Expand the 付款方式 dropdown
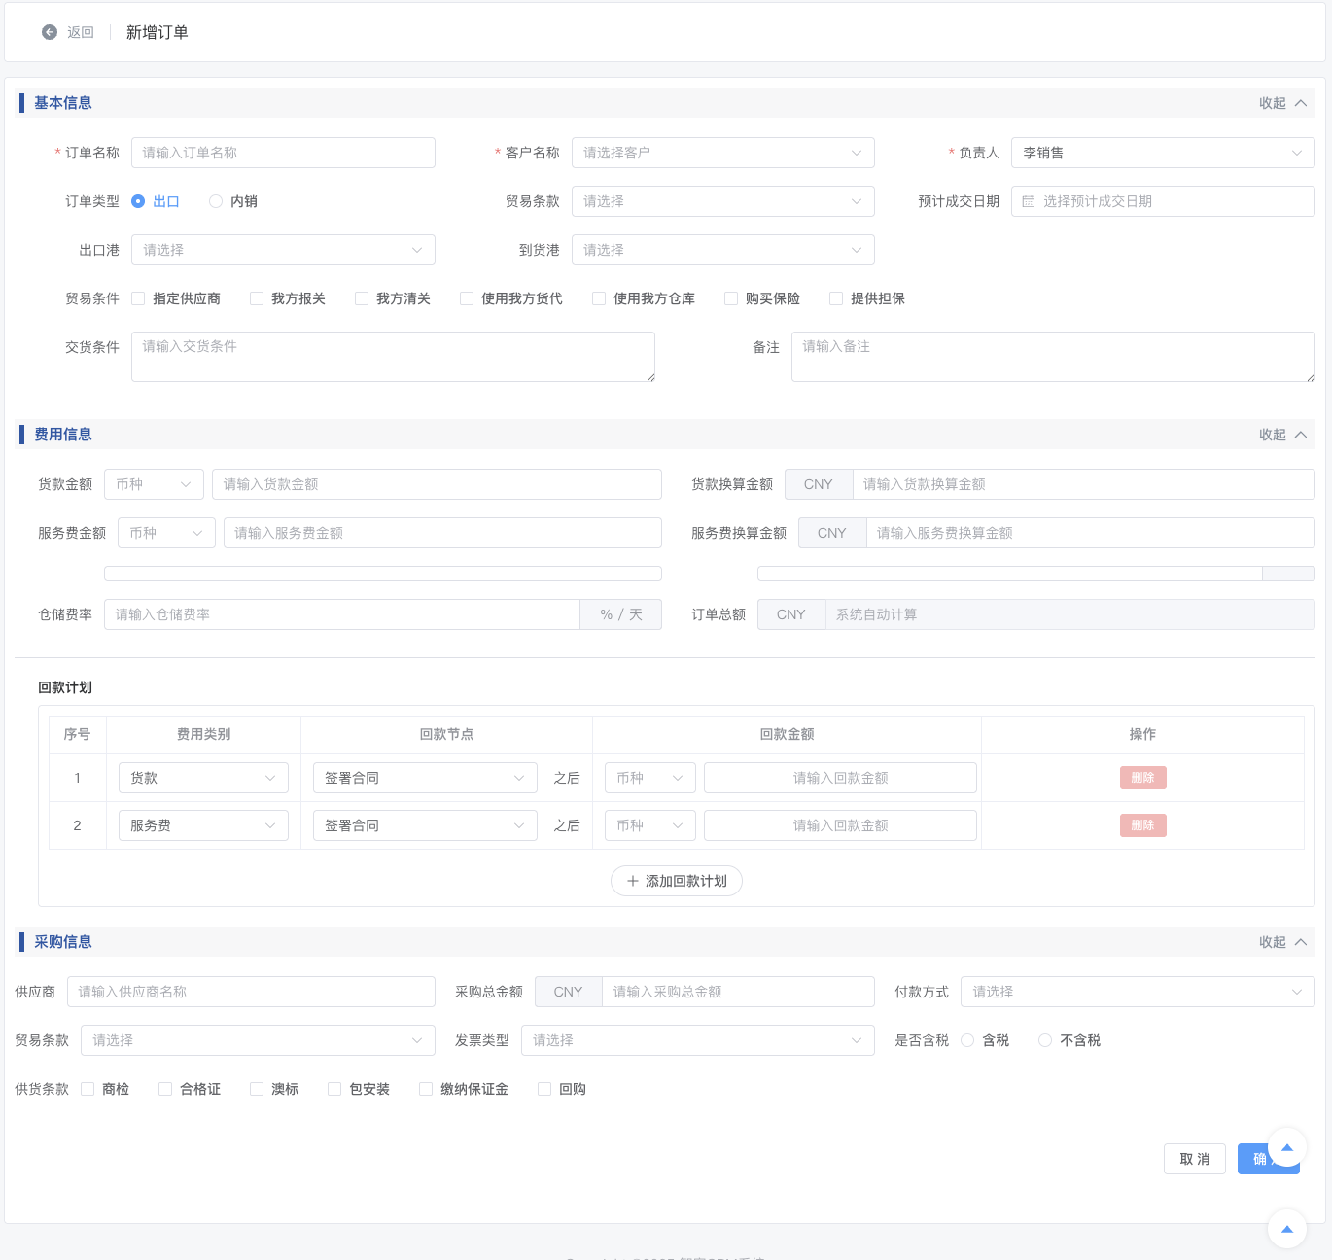 coord(1137,992)
